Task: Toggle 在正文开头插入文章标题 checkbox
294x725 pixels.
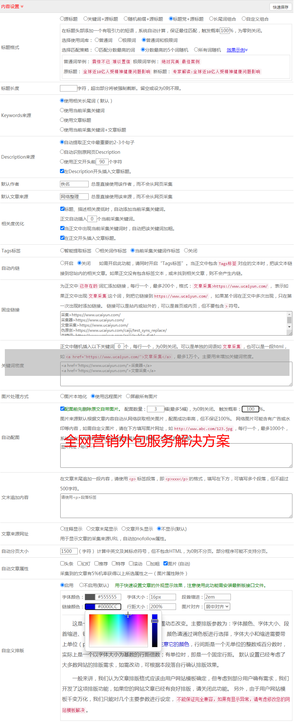Action: (62, 238)
